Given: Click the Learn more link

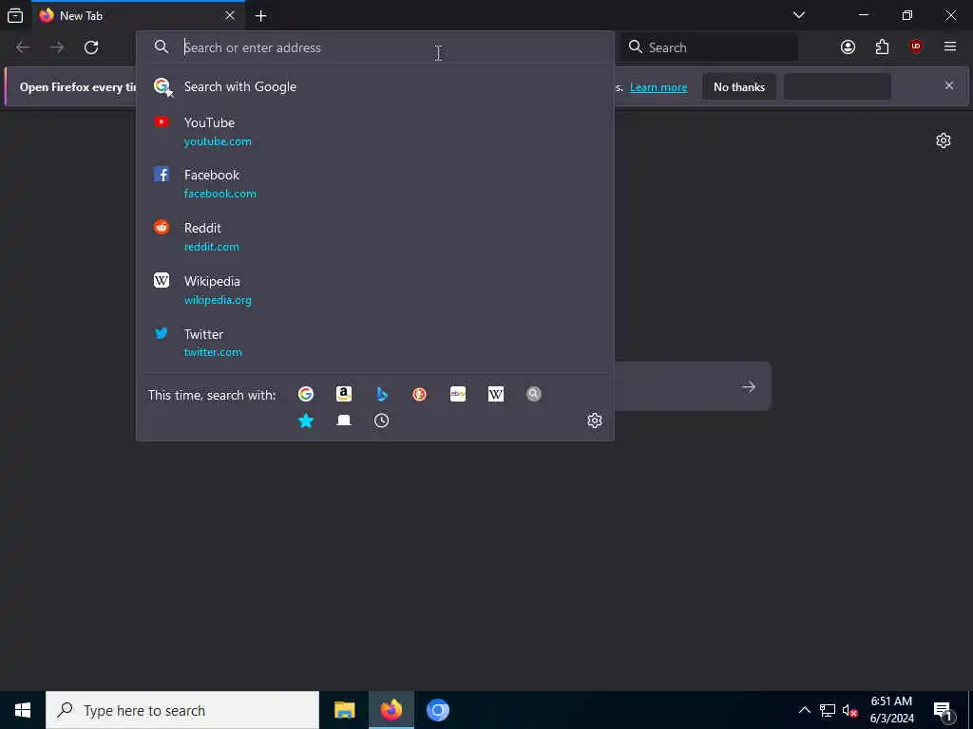Looking at the screenshot, I should tap(658, 87).
